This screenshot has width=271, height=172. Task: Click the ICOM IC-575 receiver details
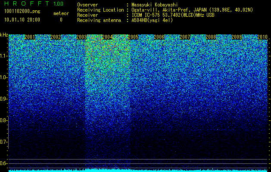click(173, 15)
